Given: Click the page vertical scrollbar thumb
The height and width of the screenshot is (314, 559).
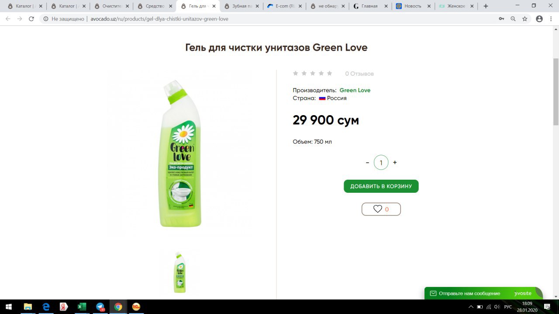Looking at the screenshot, I should [556, 92].
